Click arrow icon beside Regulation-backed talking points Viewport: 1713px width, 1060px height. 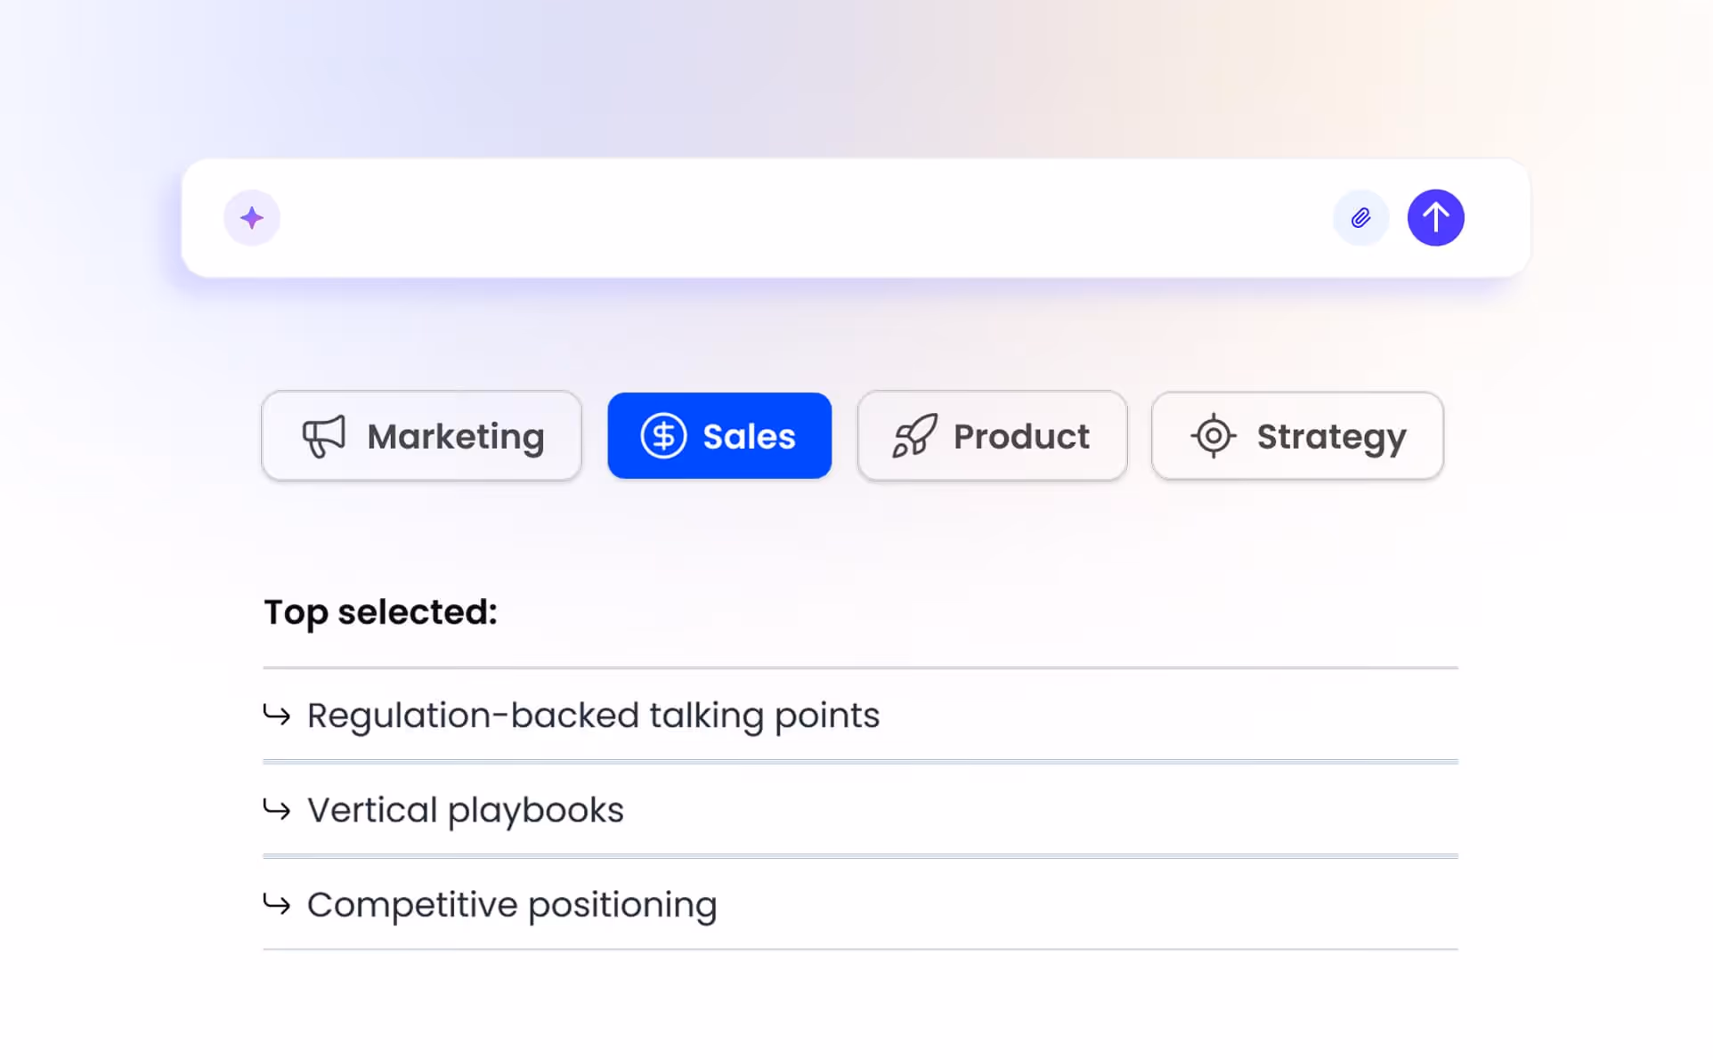[277, 715]
